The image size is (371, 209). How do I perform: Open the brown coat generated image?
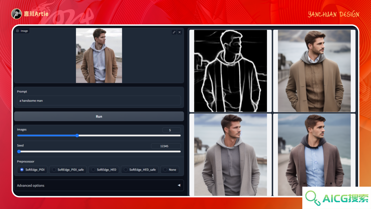[x=314, y=71]
